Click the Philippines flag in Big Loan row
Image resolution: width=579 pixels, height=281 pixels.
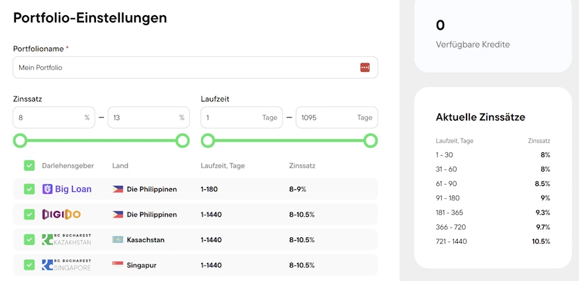[118, 189]
